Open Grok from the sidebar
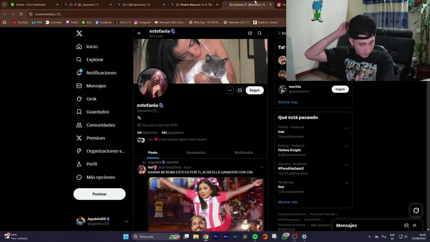 coord(86,99)
